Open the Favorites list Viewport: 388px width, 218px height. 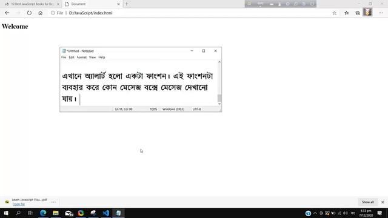pos(346,13)
